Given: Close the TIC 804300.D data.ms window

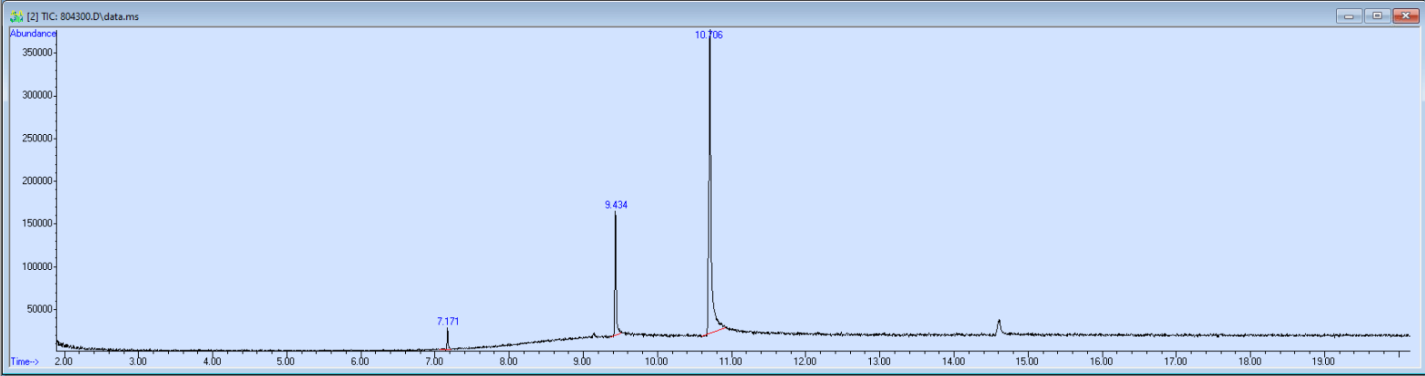Looking at the screenshot, I should pyautogui.click(x=1406, y=15).
